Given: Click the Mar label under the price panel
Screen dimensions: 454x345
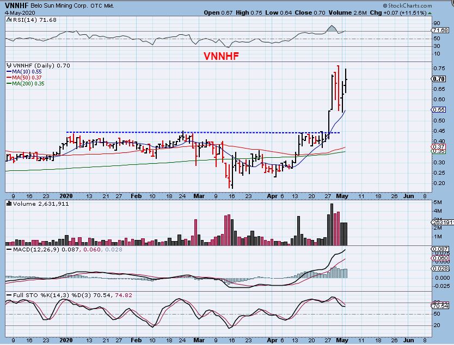Looking at the screenshot, I should [199, 196].
